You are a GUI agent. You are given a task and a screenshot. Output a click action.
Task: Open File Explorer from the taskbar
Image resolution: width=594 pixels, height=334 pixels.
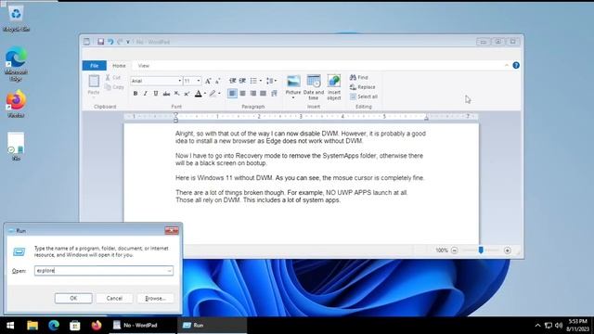click(x=32, y=326)
